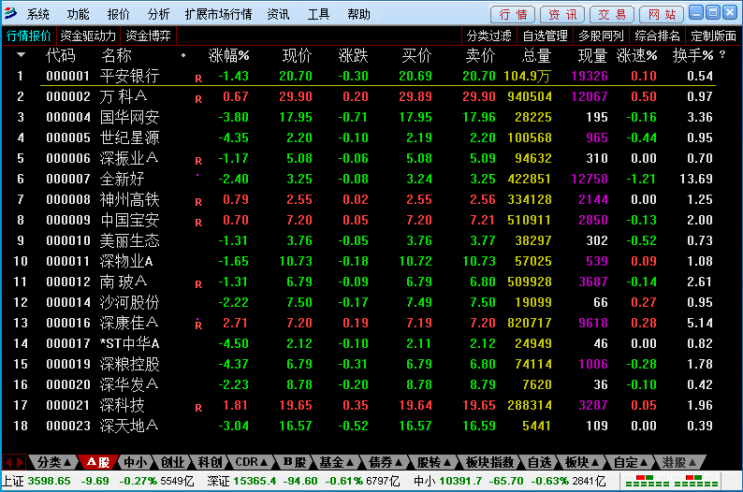Open the 分析 menu
The image size is (743, 492).
(159, 14)
